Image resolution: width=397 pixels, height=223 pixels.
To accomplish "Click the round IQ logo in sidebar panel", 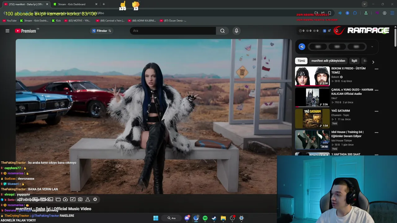I will 302,47.
